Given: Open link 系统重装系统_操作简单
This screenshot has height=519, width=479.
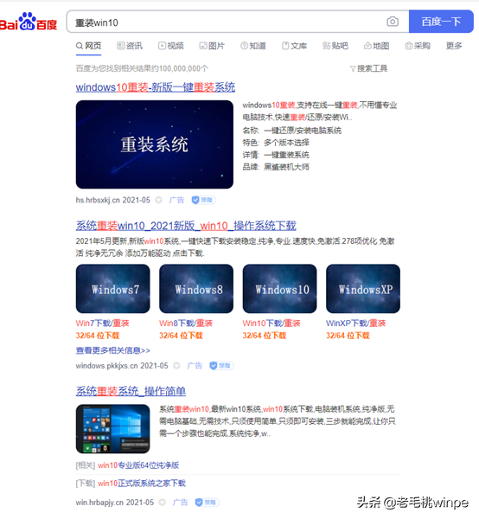Looking at the screenshot, I should coord(131,391).
